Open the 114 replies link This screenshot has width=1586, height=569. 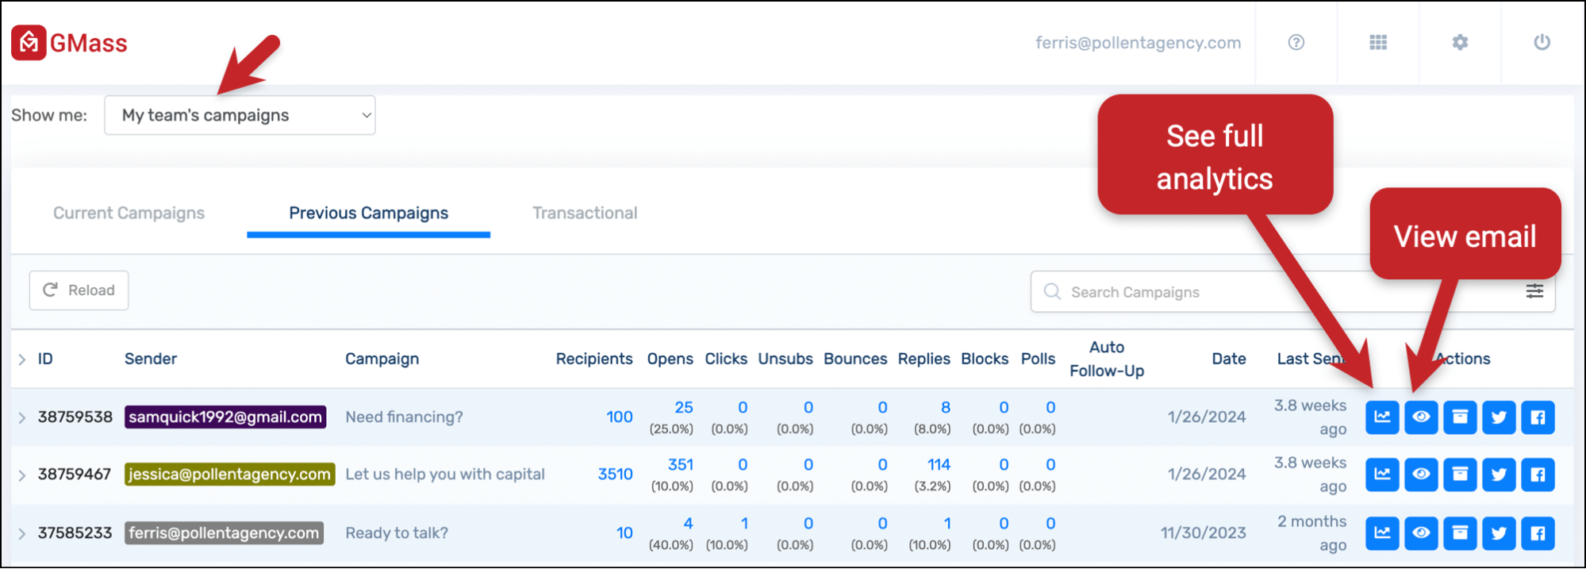939,465
